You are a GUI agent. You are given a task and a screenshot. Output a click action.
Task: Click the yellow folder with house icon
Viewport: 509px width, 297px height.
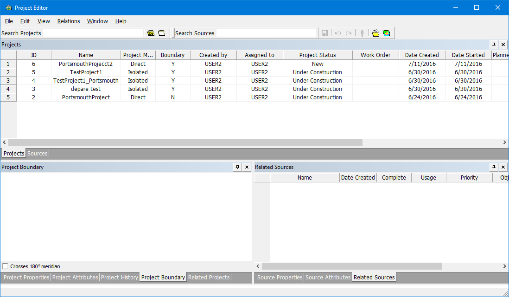(x=375, y=33)
